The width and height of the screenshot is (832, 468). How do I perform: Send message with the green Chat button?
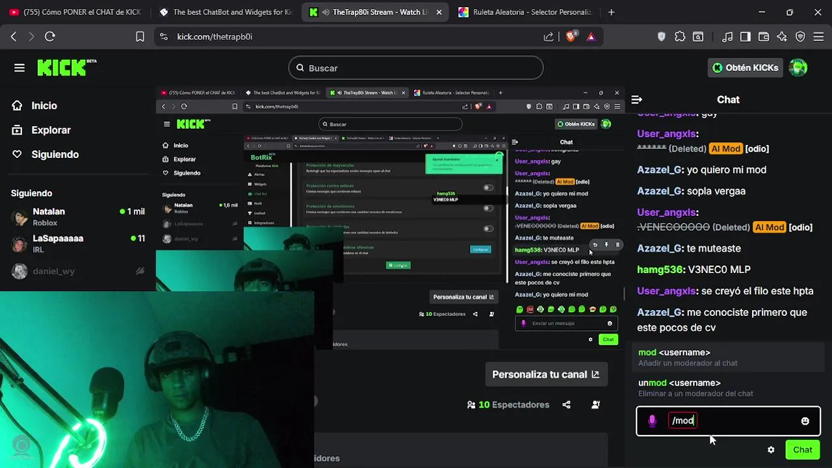(802, 450)
